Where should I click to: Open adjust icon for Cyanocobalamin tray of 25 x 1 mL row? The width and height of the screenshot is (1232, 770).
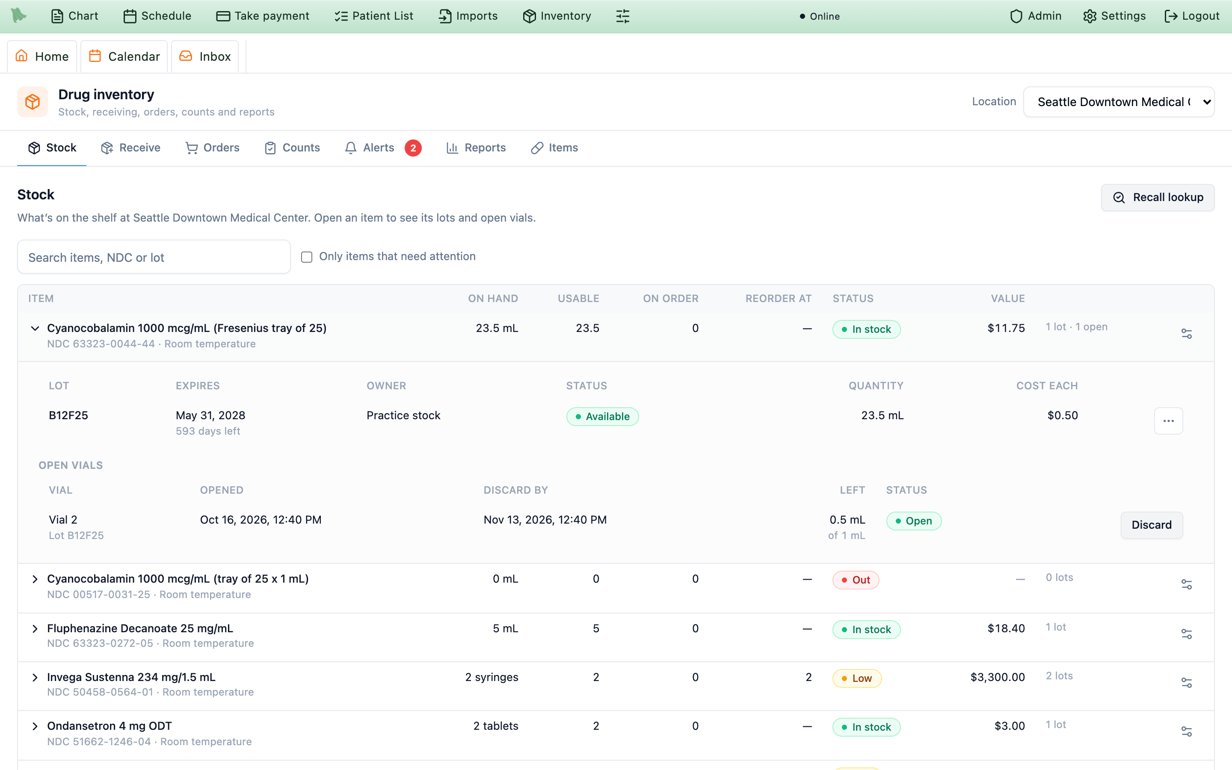[x=1186, y=584]
